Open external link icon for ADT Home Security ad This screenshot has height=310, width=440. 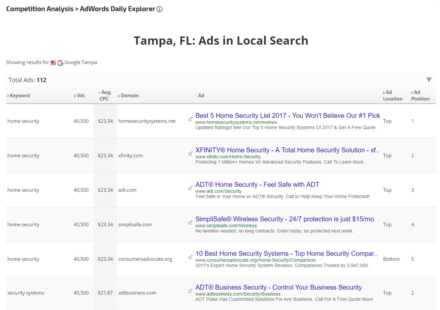click(190, 188)
